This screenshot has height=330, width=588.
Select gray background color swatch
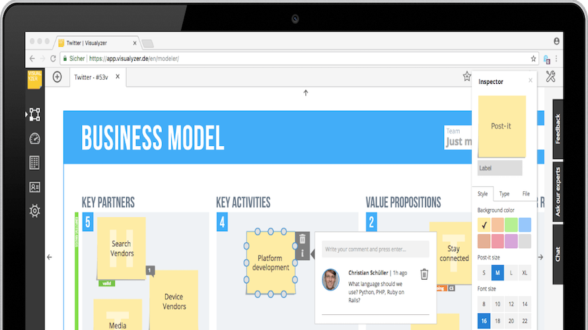(525, 242)
